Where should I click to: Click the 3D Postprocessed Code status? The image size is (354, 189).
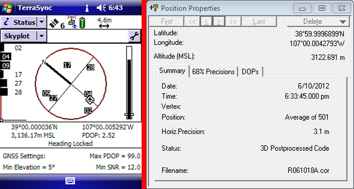[295, 148]
